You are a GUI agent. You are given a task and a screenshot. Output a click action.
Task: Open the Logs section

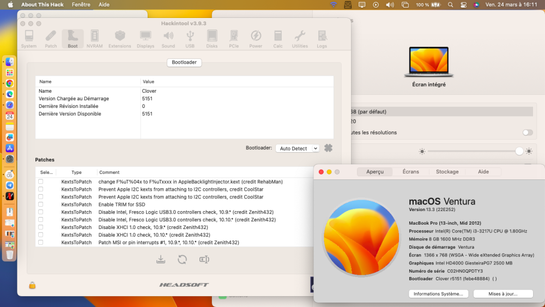[x=322, y=39]
